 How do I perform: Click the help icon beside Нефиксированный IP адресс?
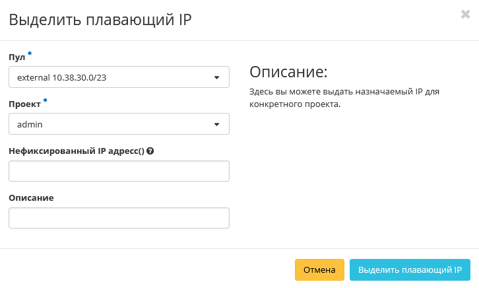point(150,151)
